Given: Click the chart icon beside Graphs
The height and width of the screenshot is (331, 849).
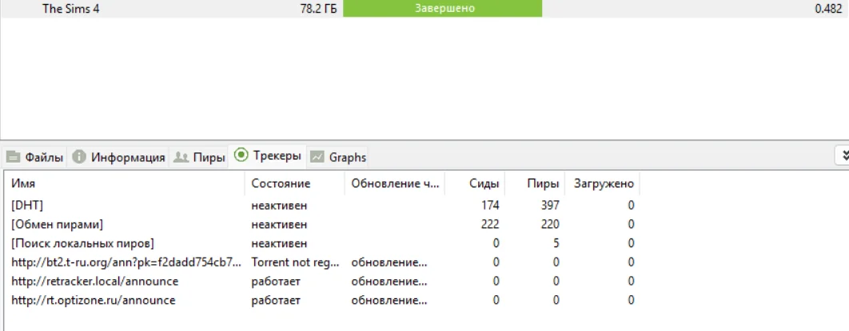Looking at the screenshot, I should [317, 157].
